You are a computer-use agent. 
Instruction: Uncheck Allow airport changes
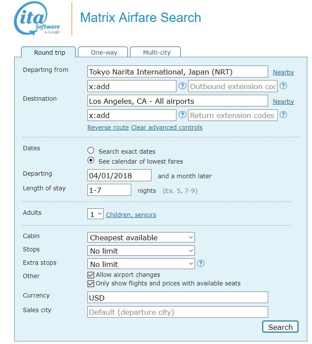coord(91,275)
